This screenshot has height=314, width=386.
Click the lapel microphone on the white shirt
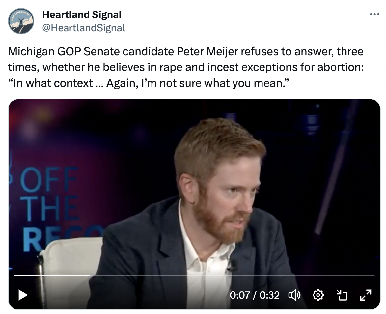click(232, 265)
